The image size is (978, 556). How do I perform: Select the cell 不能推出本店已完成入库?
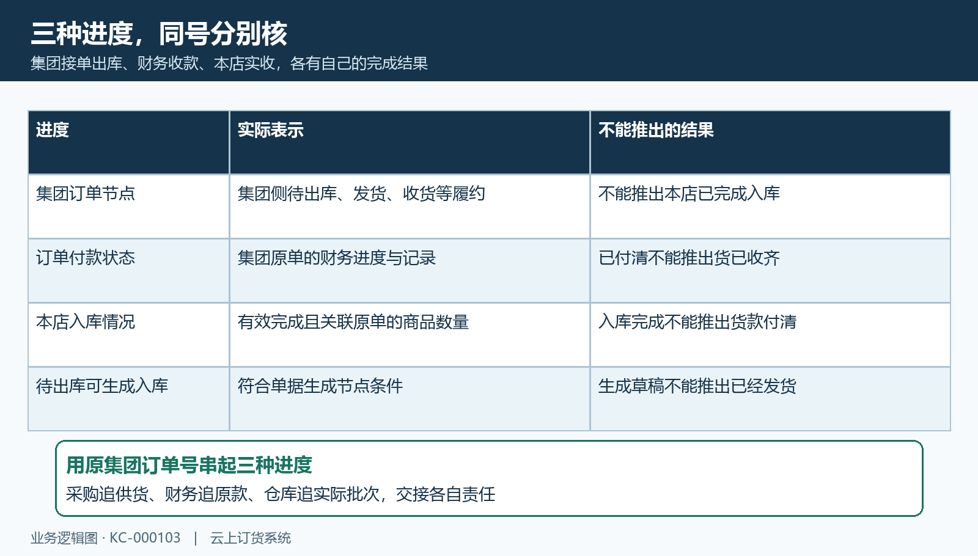tap(770, 207)
